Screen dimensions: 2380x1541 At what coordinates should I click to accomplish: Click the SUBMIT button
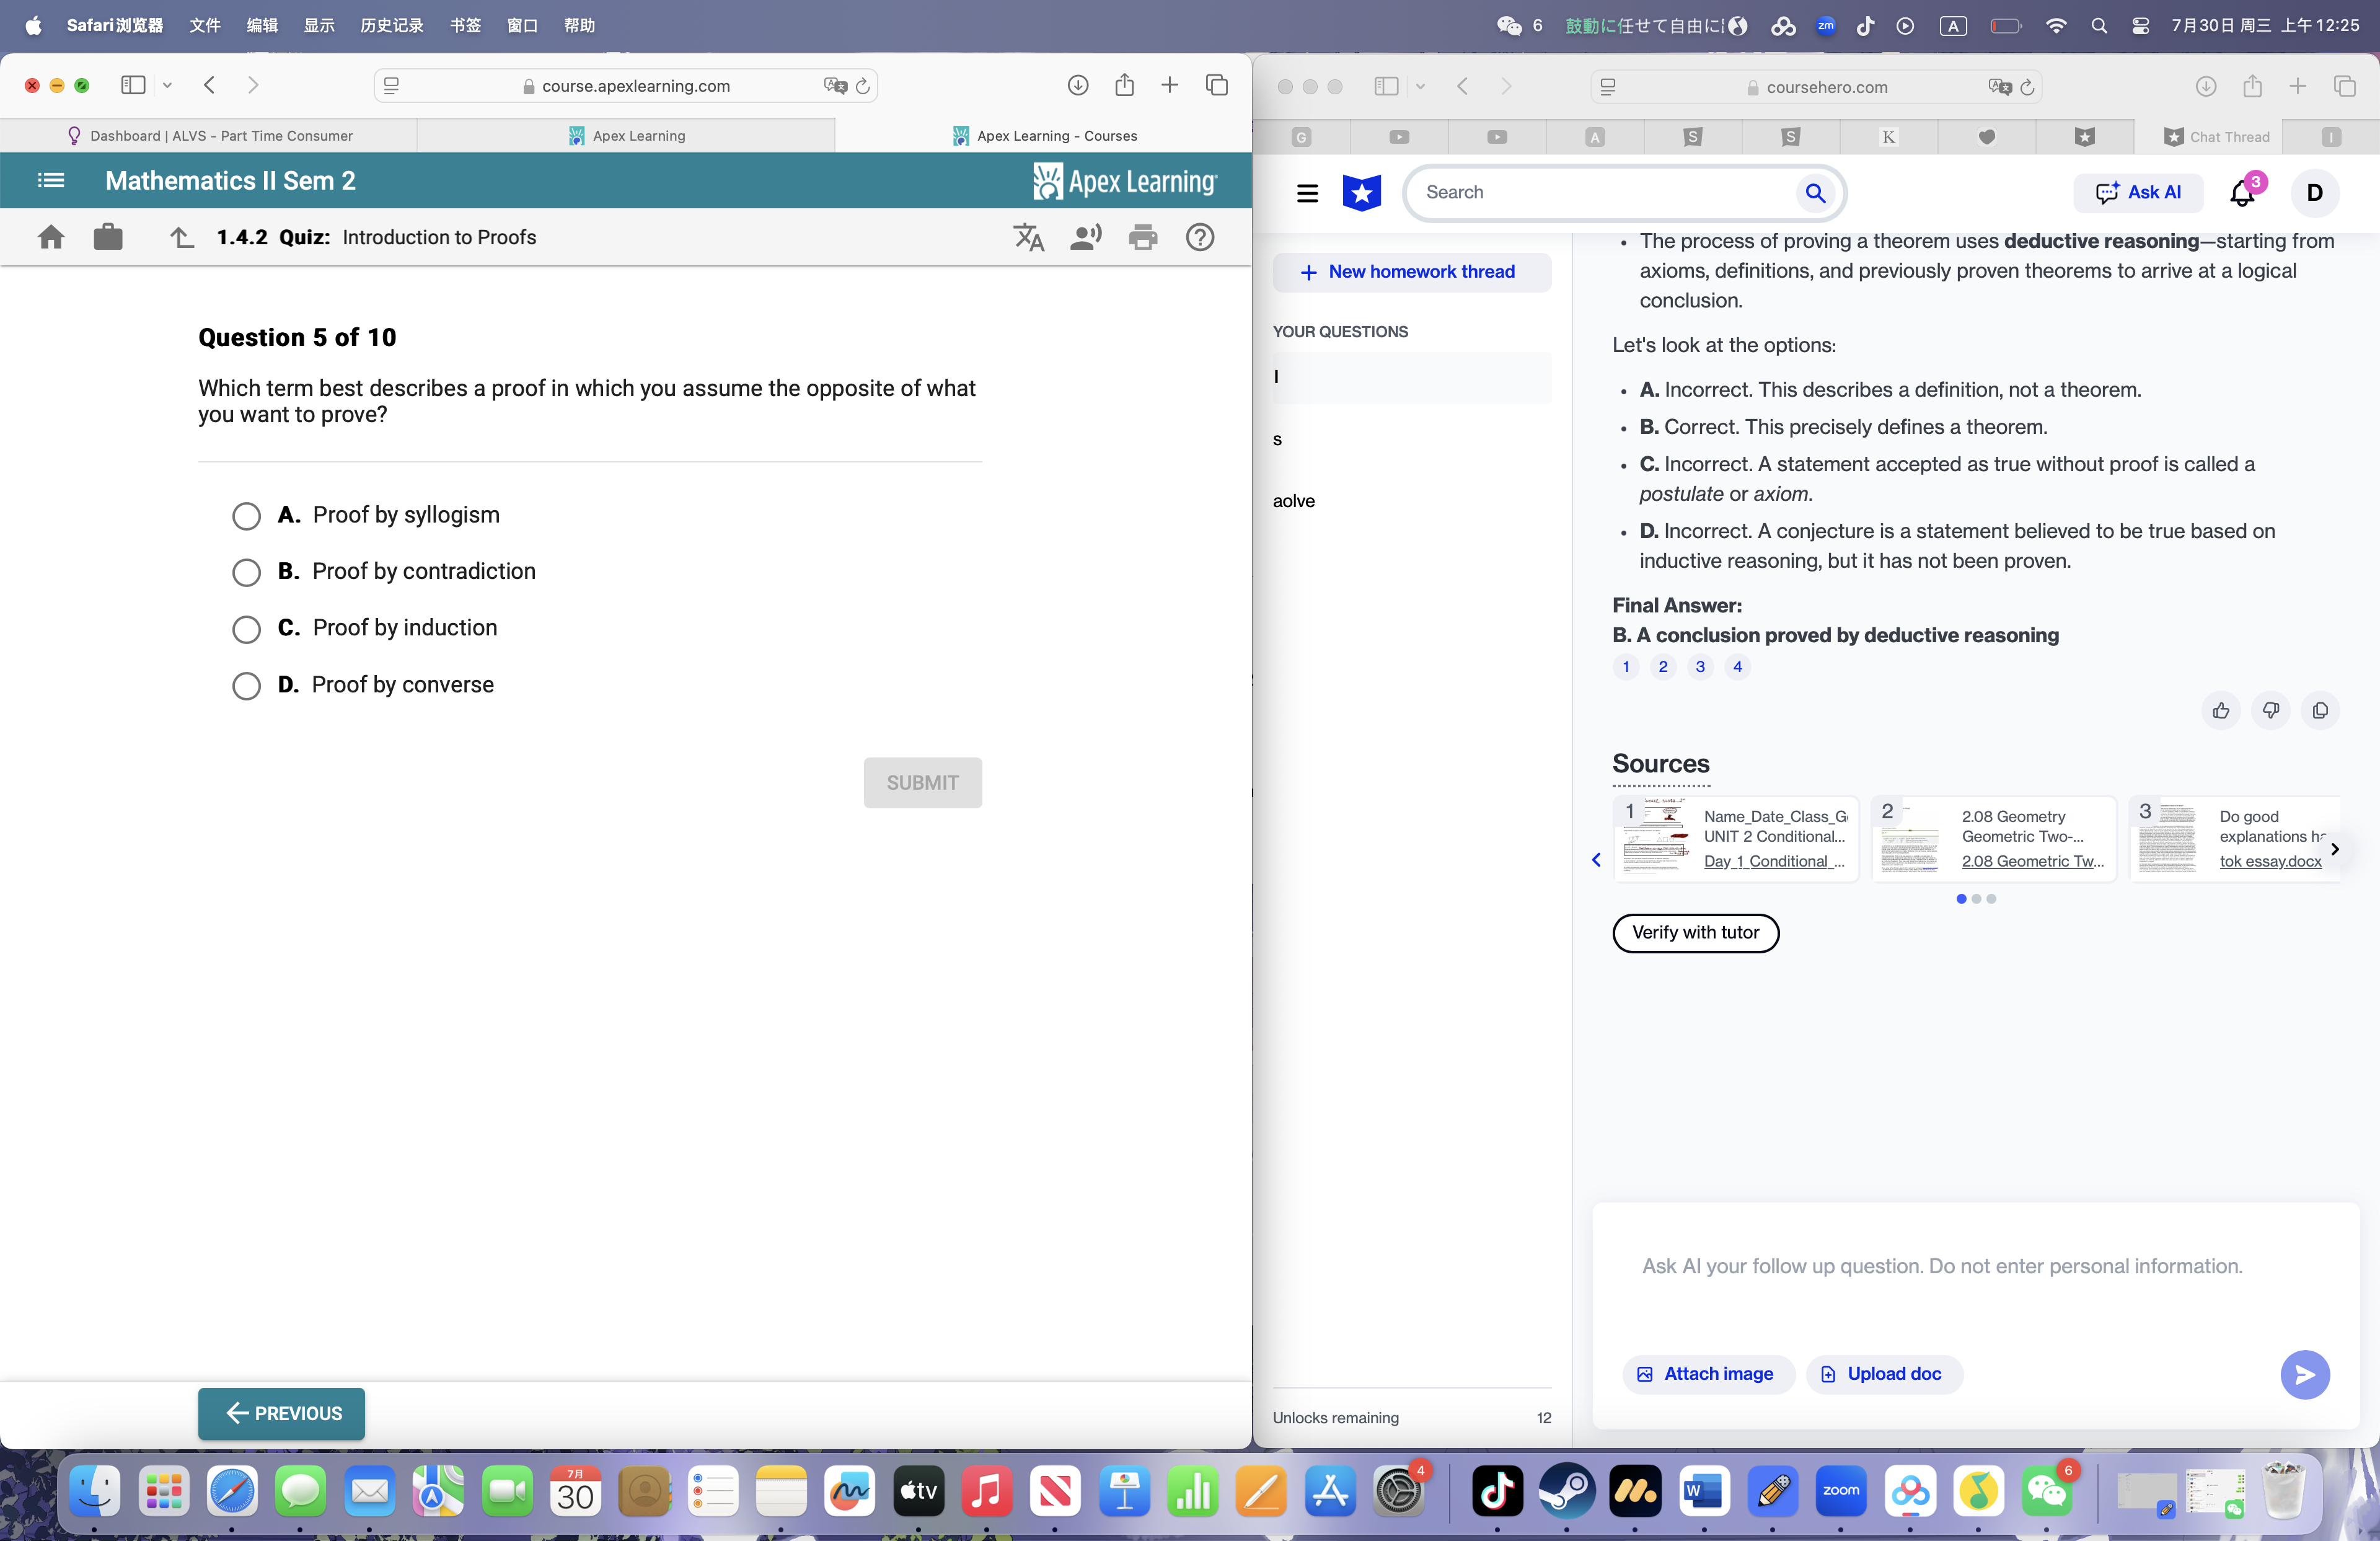click(922, 783)
